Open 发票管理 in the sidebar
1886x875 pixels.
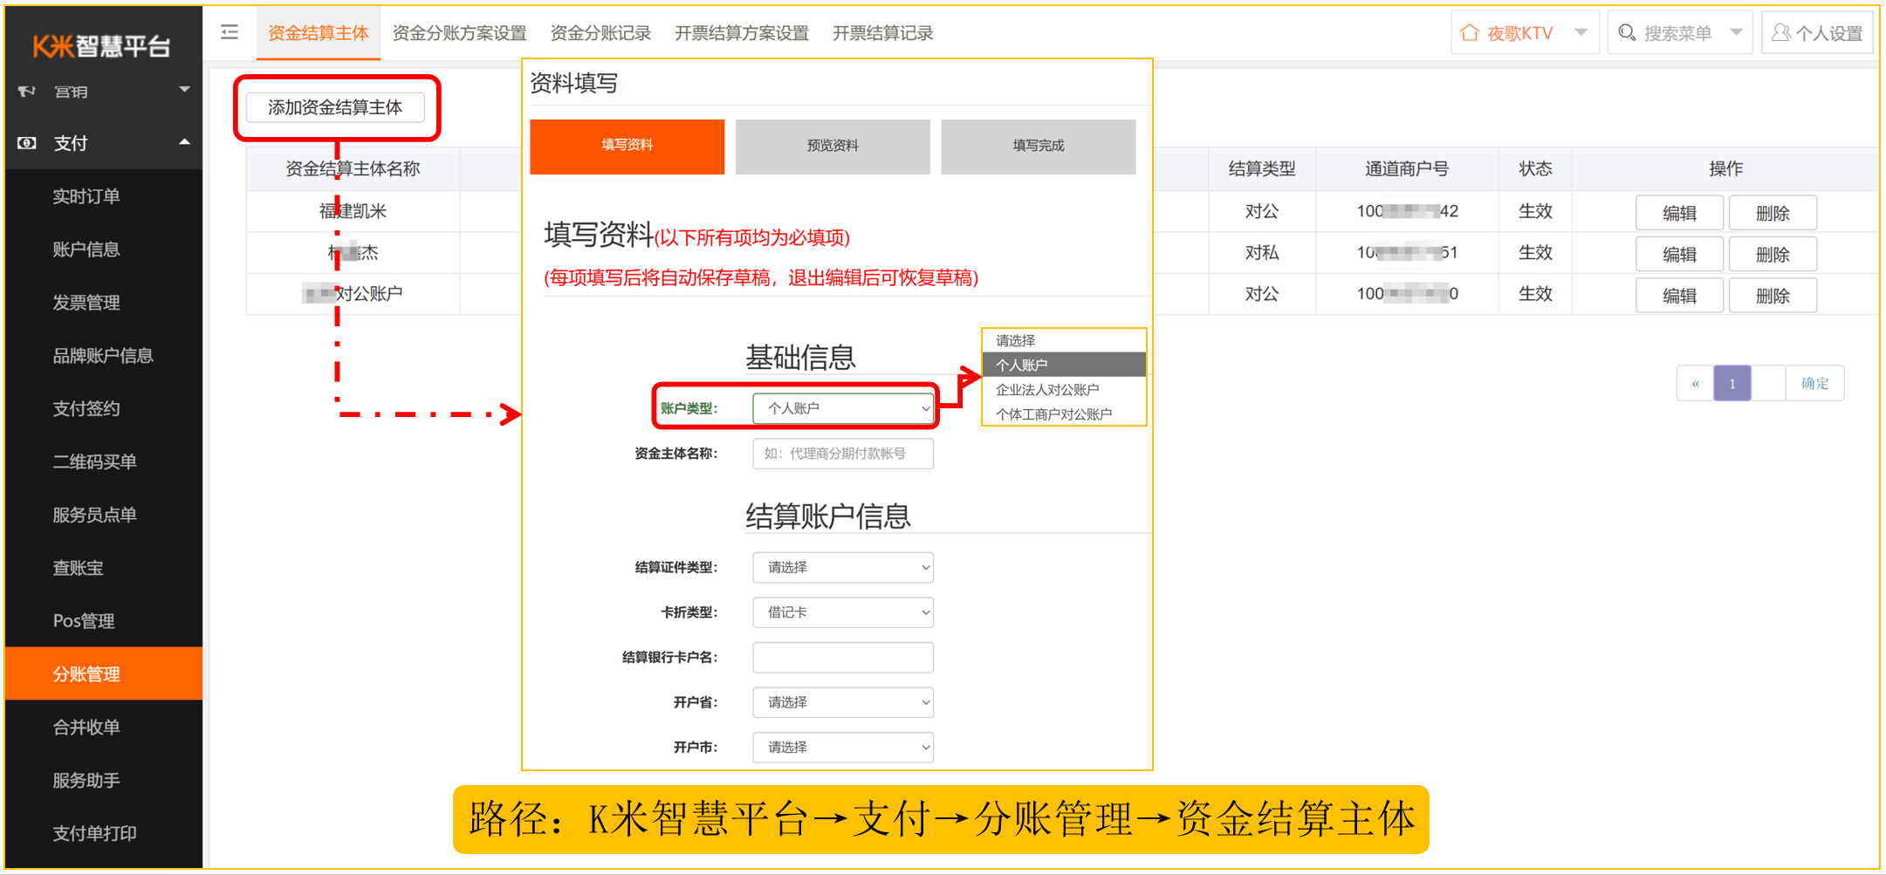[x=104, y=303]
